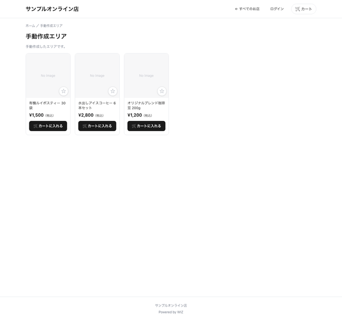The width and height of the screenshot is (342, 321).
Task: Click the description 手動作成したエリアです。
Action: (45, 47)
